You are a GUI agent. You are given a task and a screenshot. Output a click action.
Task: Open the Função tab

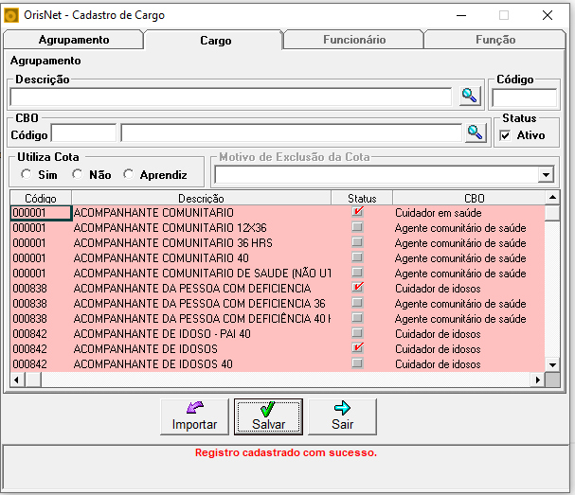tap(495, 40)
